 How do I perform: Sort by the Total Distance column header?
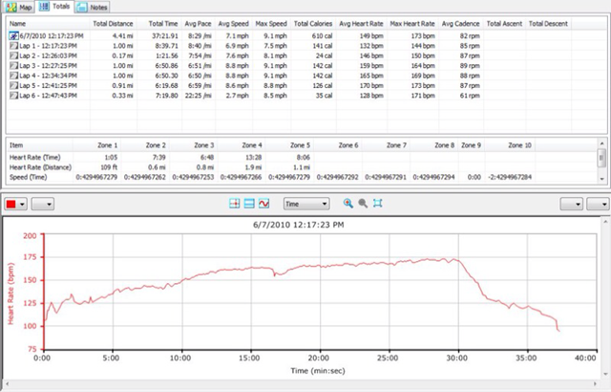click(113, 23)
